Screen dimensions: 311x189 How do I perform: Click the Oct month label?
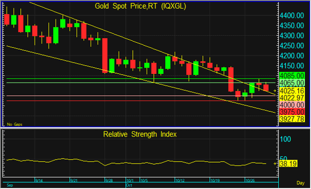(129, 185)
